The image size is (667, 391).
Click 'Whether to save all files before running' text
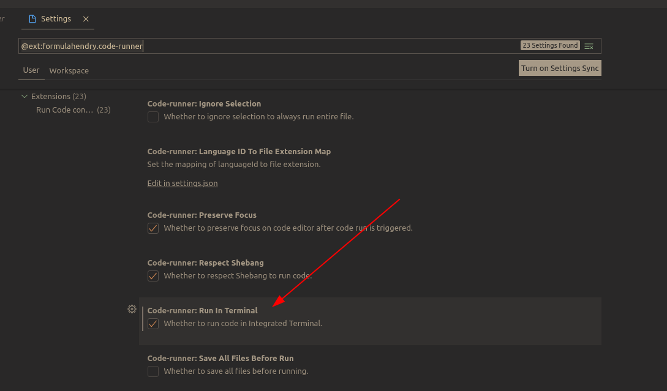click(x=236, y=371)
